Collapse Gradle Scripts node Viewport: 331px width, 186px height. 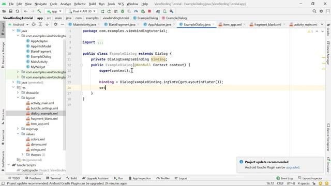pyautogui.click(x=9, y=165)
